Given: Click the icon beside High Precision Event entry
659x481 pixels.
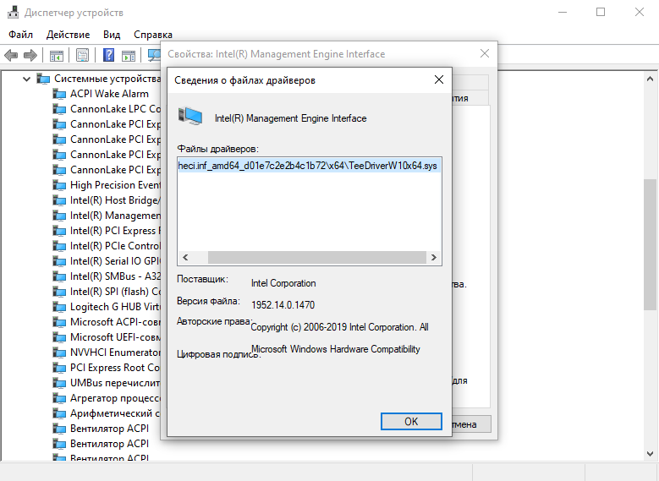Looking at the screenshot, I should coord(59,185).
